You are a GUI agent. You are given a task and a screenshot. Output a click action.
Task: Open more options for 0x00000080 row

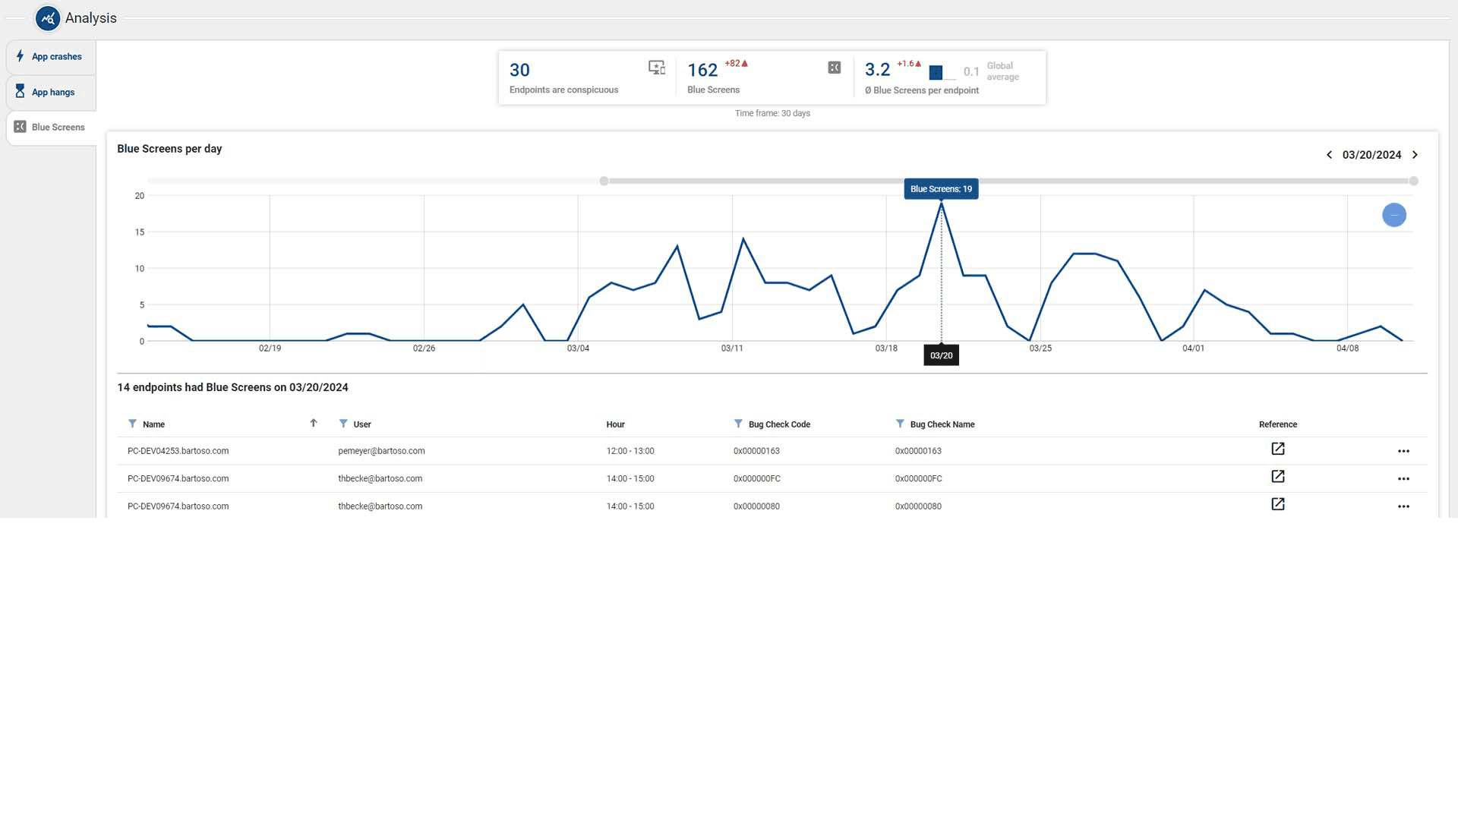click(1403, 506)
